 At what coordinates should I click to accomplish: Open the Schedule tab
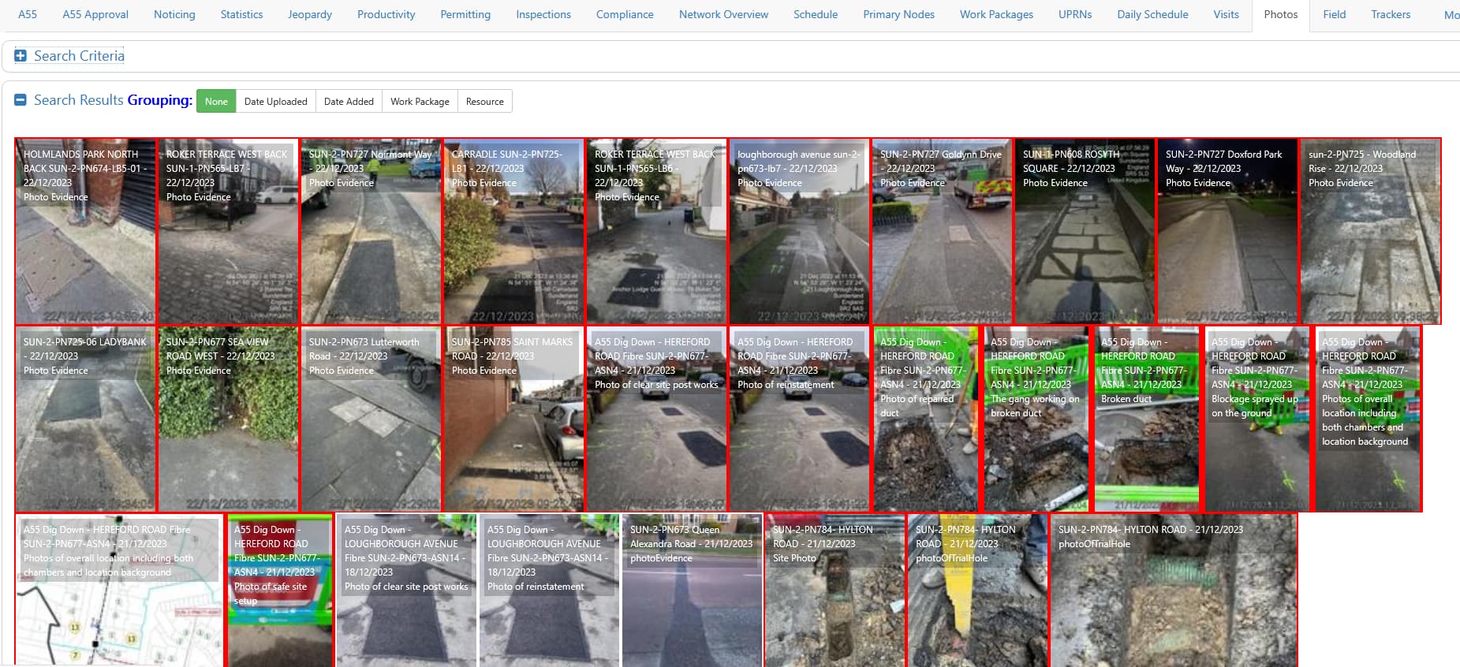[x=816, y=14]
